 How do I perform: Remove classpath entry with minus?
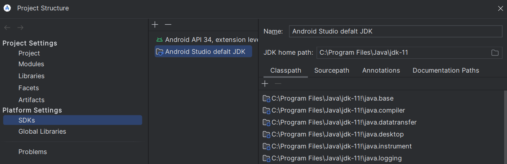[x=278, y=84]
